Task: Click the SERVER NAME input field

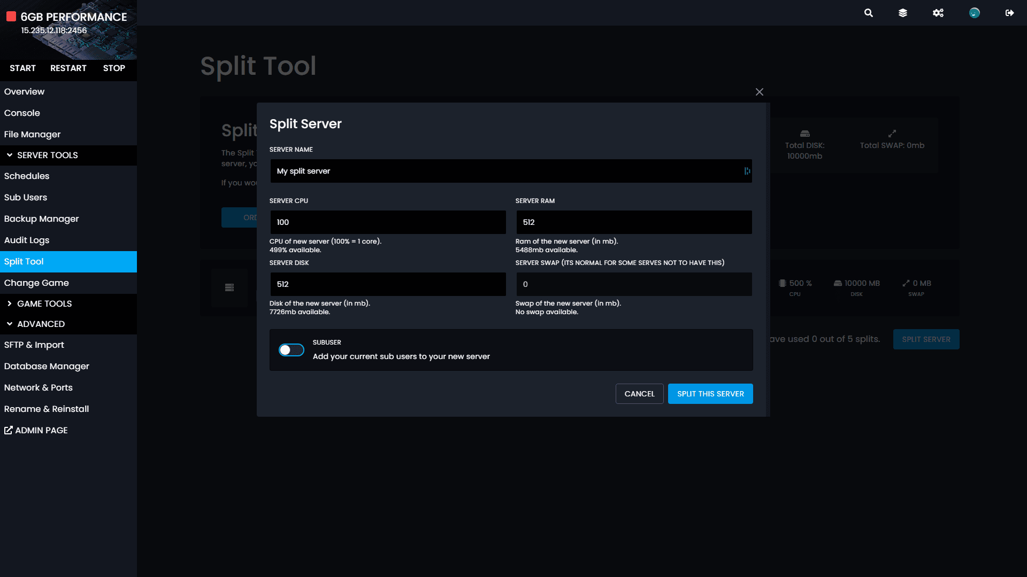Action: 510,170
